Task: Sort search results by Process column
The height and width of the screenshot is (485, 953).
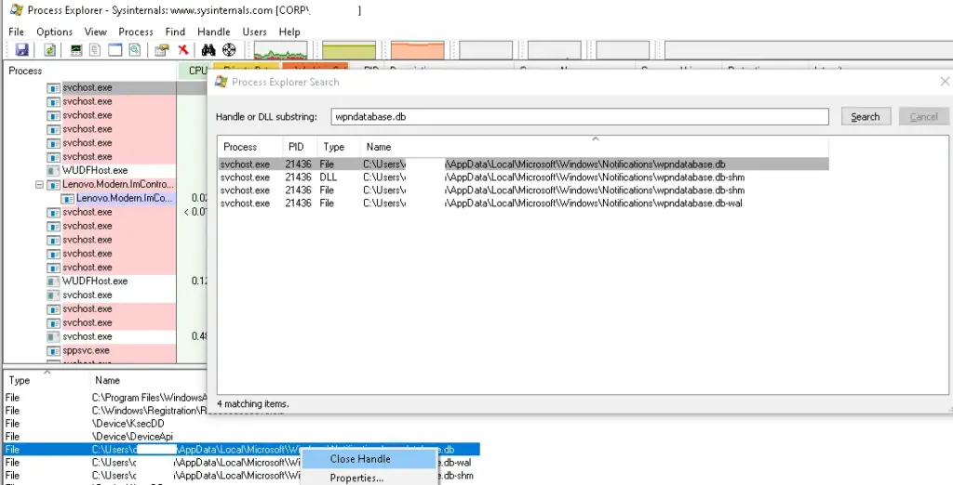Action: point(249,147)
